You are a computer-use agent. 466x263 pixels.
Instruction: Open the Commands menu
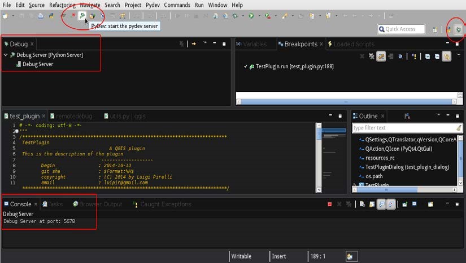[177, 5]
